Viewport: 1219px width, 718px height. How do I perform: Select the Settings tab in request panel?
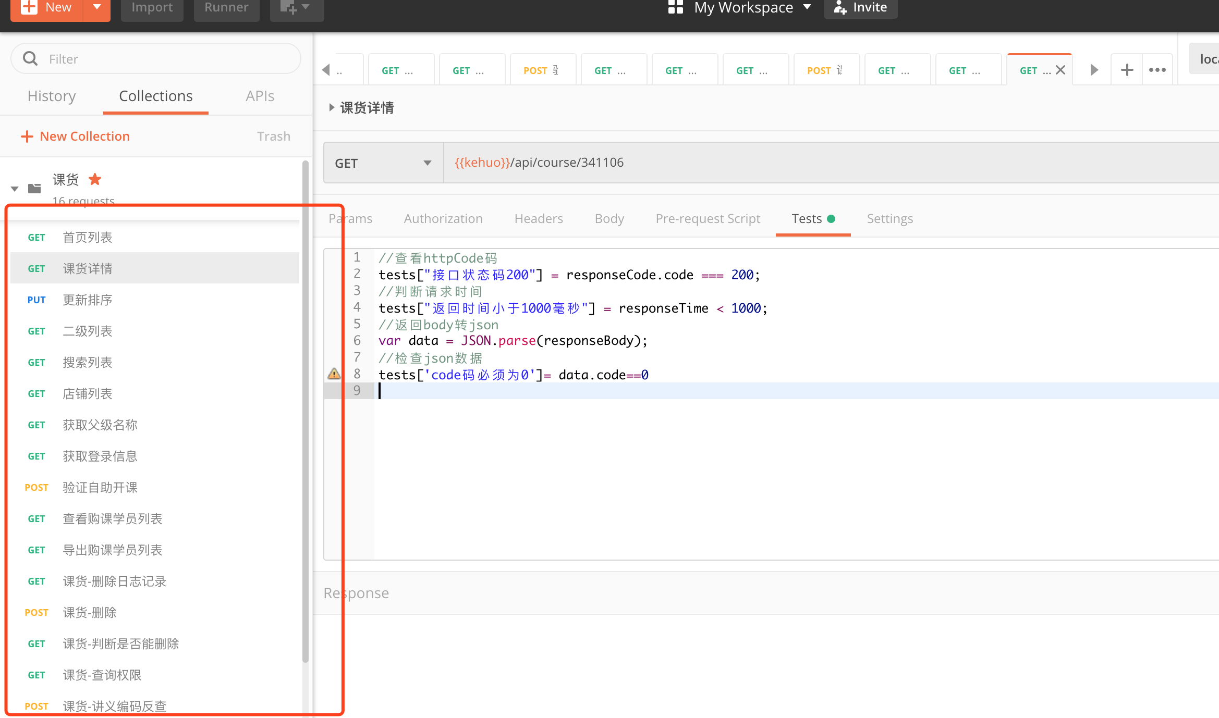891,218
